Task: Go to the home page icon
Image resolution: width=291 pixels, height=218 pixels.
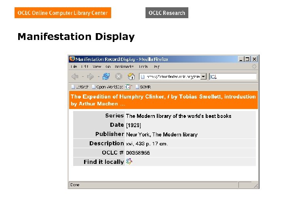Action: coord(131,76)
